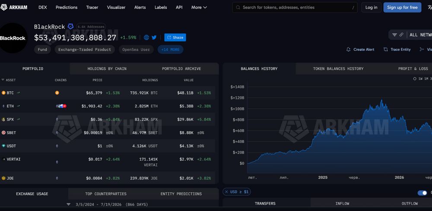Screen dimensions: 432x211
Task: Switch to the OUTFLOW tab
Action: pyautogui.click(x=410, y=203)
